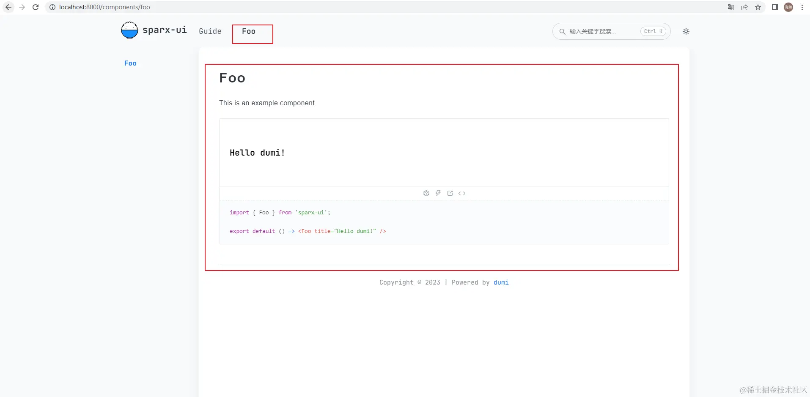Screen dimensions: 810x397
Task: Share this page from the address bar
Action: point(744,7)
